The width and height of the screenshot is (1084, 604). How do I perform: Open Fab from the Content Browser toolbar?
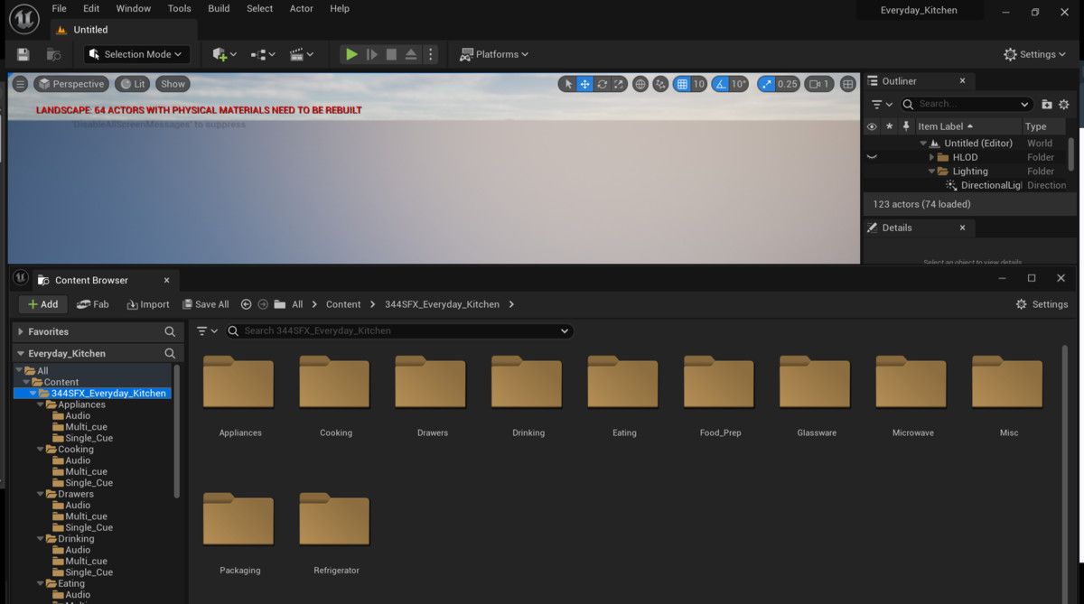[x=92, y=304]
